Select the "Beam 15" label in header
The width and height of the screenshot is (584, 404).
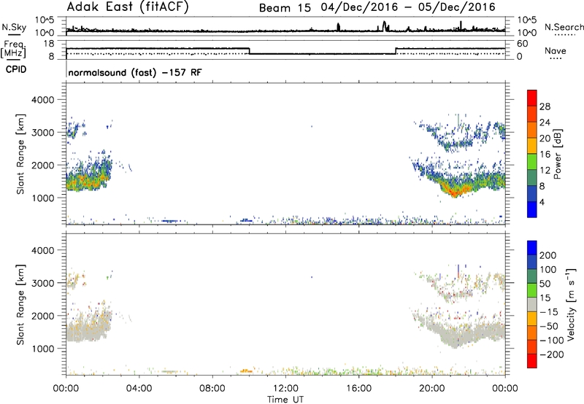tap(285, 8)
